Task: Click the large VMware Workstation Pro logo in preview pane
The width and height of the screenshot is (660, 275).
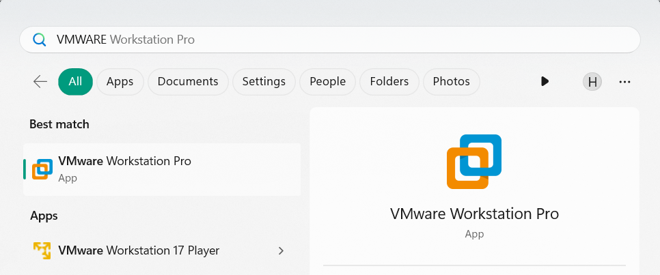Action: (x=474, y=161)
